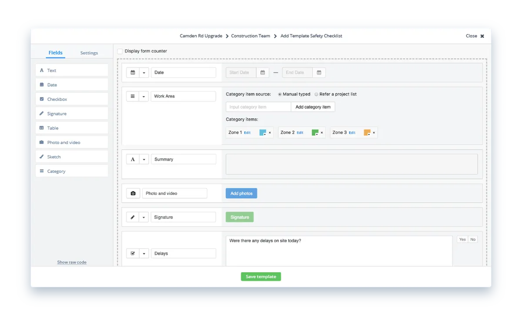Viewport: 522px width, 315px height.
Task: Choose No for delays question
Action: click(x=473, y=239)
